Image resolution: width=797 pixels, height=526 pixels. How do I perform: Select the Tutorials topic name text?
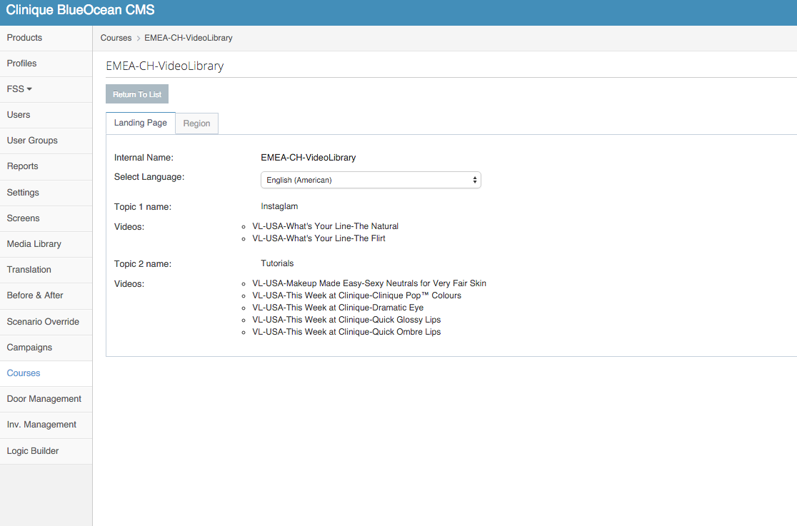[x=278, y=263]
